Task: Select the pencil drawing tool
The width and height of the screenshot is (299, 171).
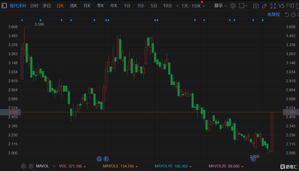Action: coord(265,6)
